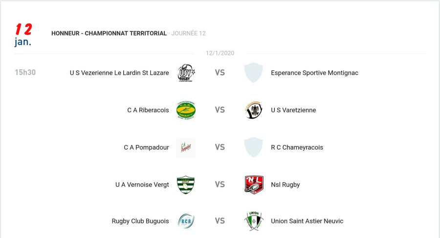
Task: Click VS between Pompadour and Chameyracois
Action: 220,147
